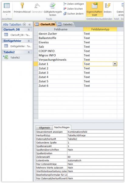This screenshot has height=183, width=125.
Task: Click Zeilen löschen in the ribbon
Action: (x=73, y=9)
